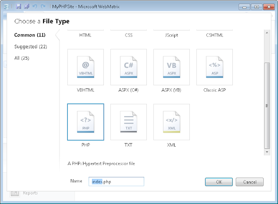Click the file type list scrollbar thumb
Screen dimensions: 278x204
tap(267, 106)
